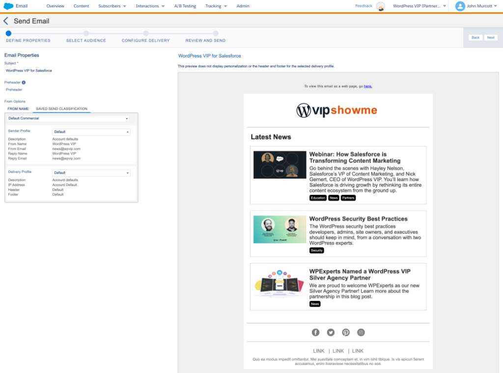Go to the Content menu
This screenshot has width=503, height=373.
[x=81, y=6]
